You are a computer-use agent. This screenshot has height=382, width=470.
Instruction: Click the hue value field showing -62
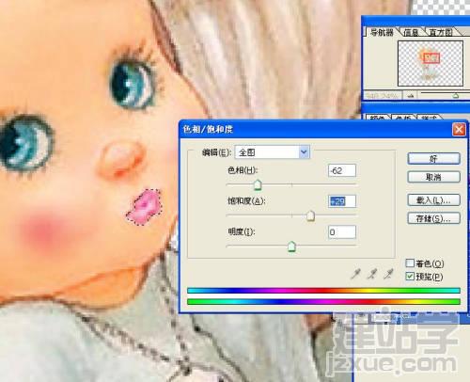coord(342,170)
